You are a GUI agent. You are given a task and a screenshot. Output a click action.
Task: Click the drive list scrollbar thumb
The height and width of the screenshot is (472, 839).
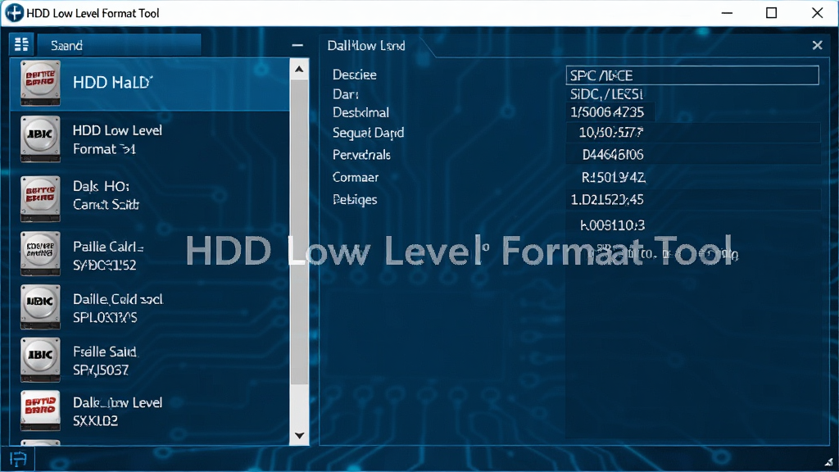click(x=299, y=231)
